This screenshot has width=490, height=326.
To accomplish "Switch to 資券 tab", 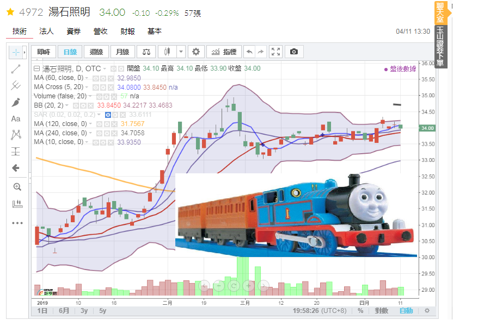I will pos(73,31).
